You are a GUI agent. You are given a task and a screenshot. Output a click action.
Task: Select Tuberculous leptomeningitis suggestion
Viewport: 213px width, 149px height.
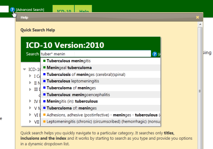click(100, 81)
